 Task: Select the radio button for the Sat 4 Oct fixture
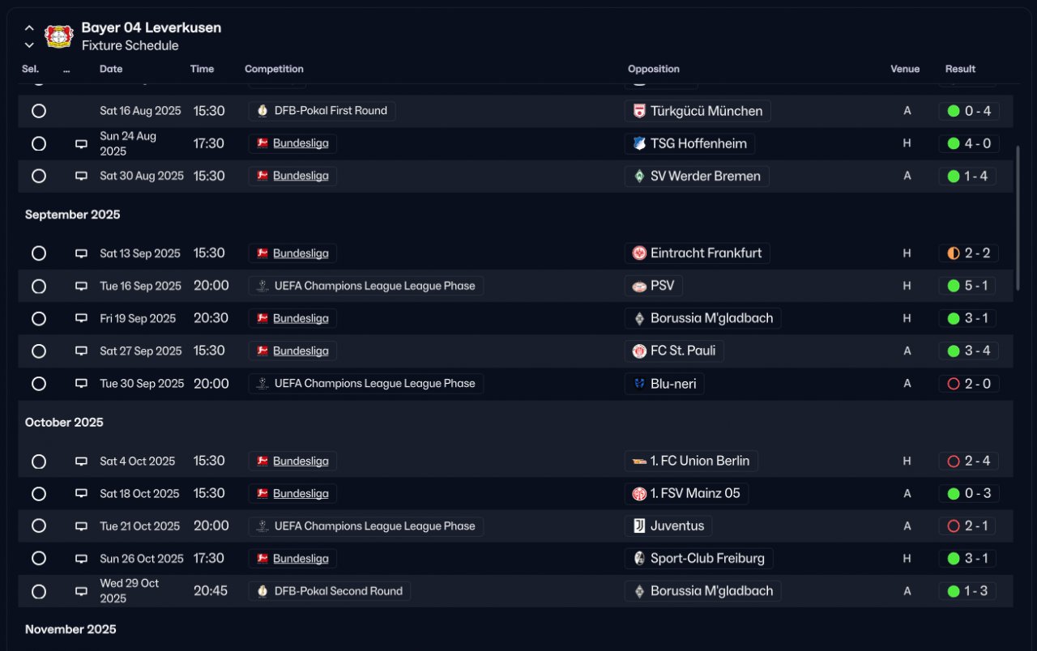(x=39, y=462)
